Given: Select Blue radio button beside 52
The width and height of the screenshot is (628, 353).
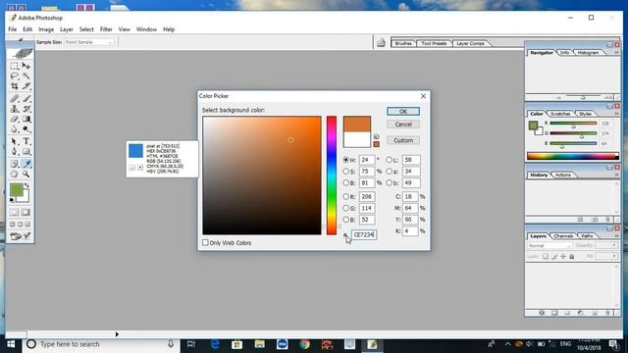Looking at the screenshot, I should coord(345,220).
